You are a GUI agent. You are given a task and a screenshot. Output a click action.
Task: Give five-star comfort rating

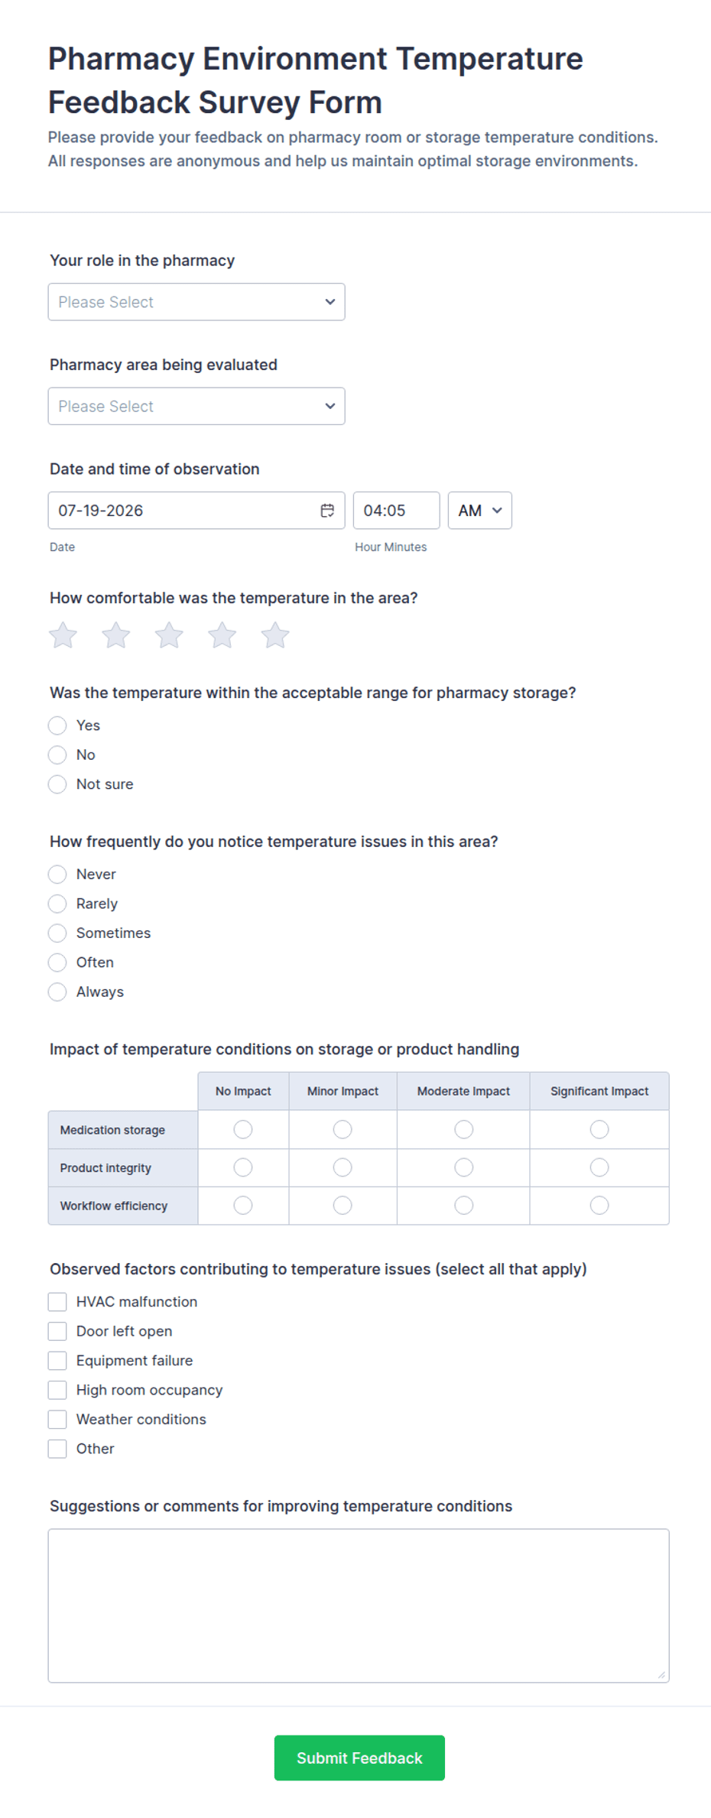click(275, 635)
